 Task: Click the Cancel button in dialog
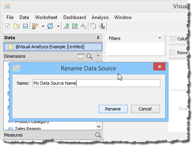click(145, 109)
